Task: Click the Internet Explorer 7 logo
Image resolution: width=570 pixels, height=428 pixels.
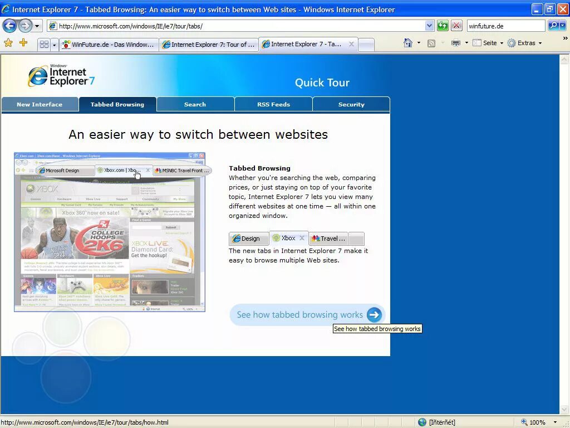Action: [x=61, y=75]
